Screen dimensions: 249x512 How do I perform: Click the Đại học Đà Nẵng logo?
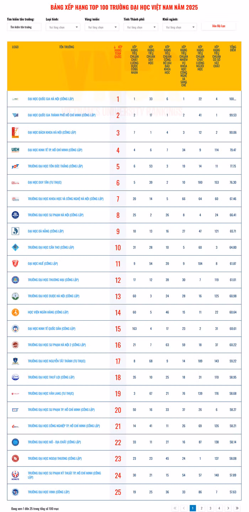pyautogui.click(x=15, y=231)
